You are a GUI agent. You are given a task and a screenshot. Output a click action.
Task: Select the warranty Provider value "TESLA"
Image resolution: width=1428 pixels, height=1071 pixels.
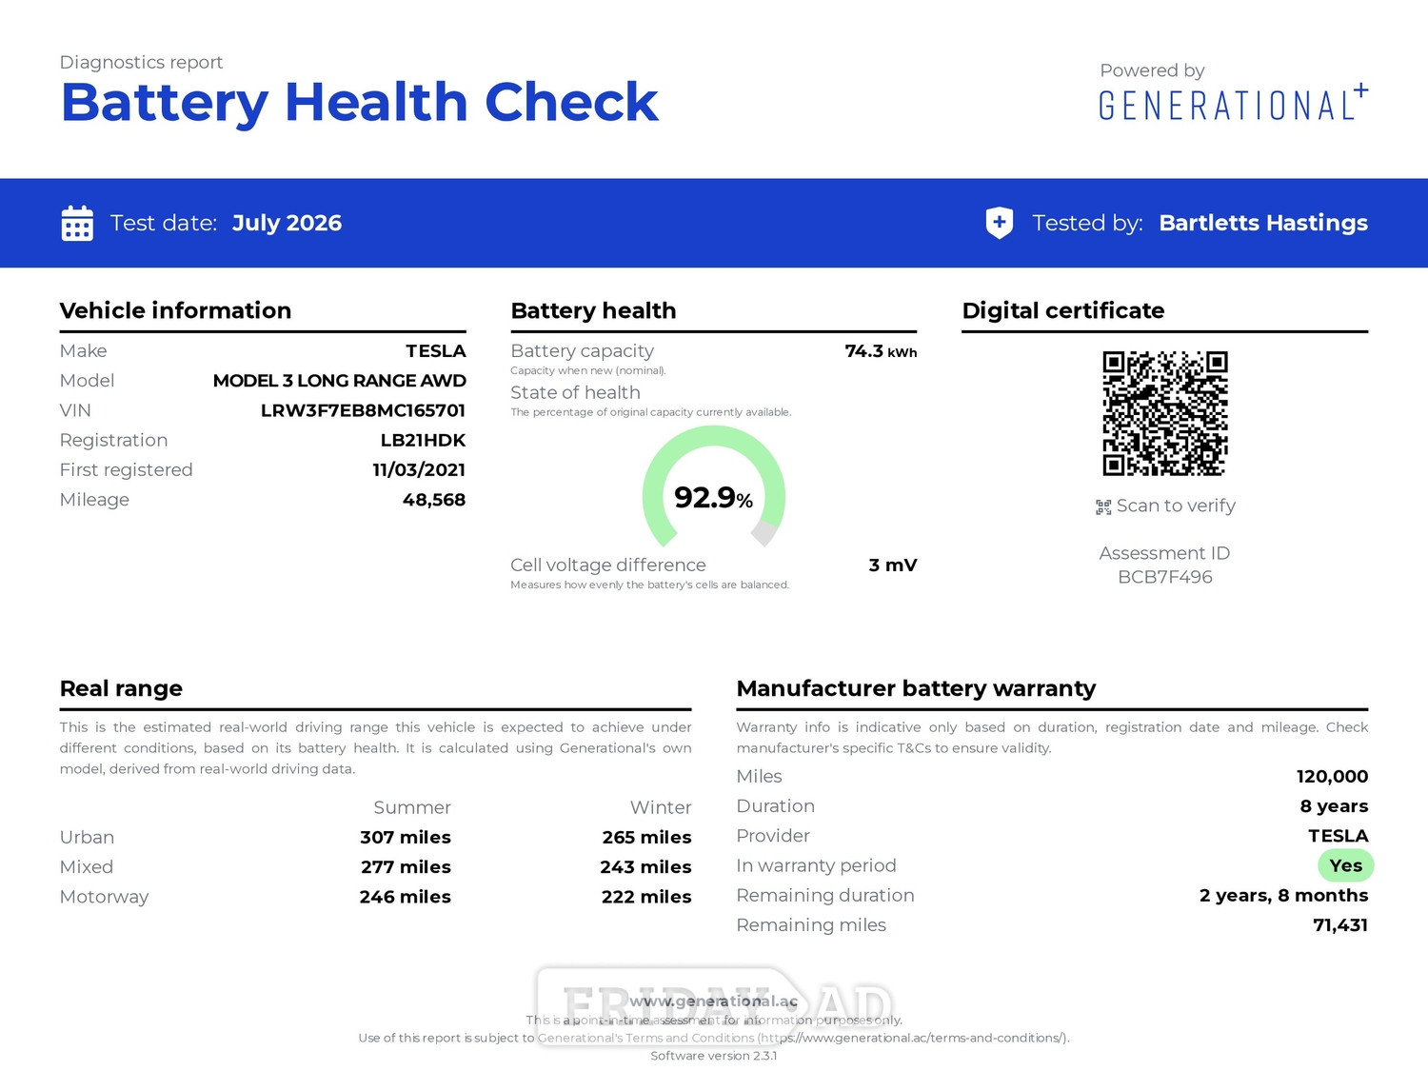(x=1339, y=836)
